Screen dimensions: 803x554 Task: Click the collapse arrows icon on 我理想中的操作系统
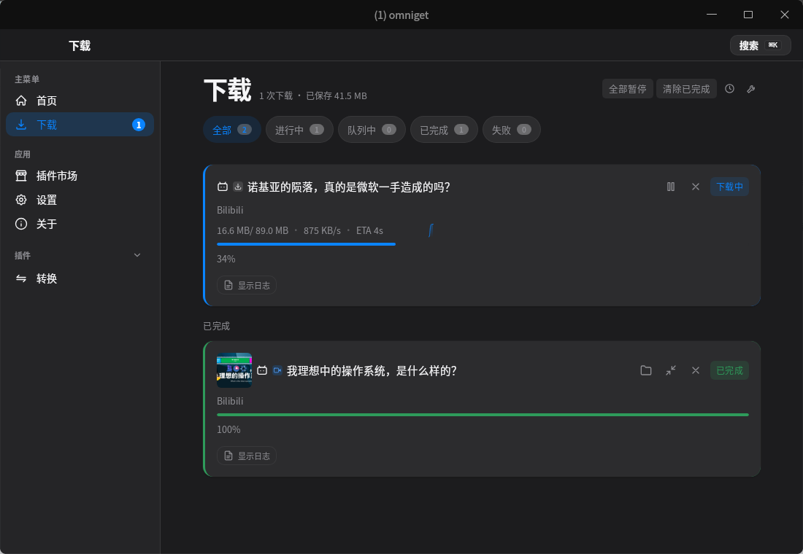tap(671, 370)
